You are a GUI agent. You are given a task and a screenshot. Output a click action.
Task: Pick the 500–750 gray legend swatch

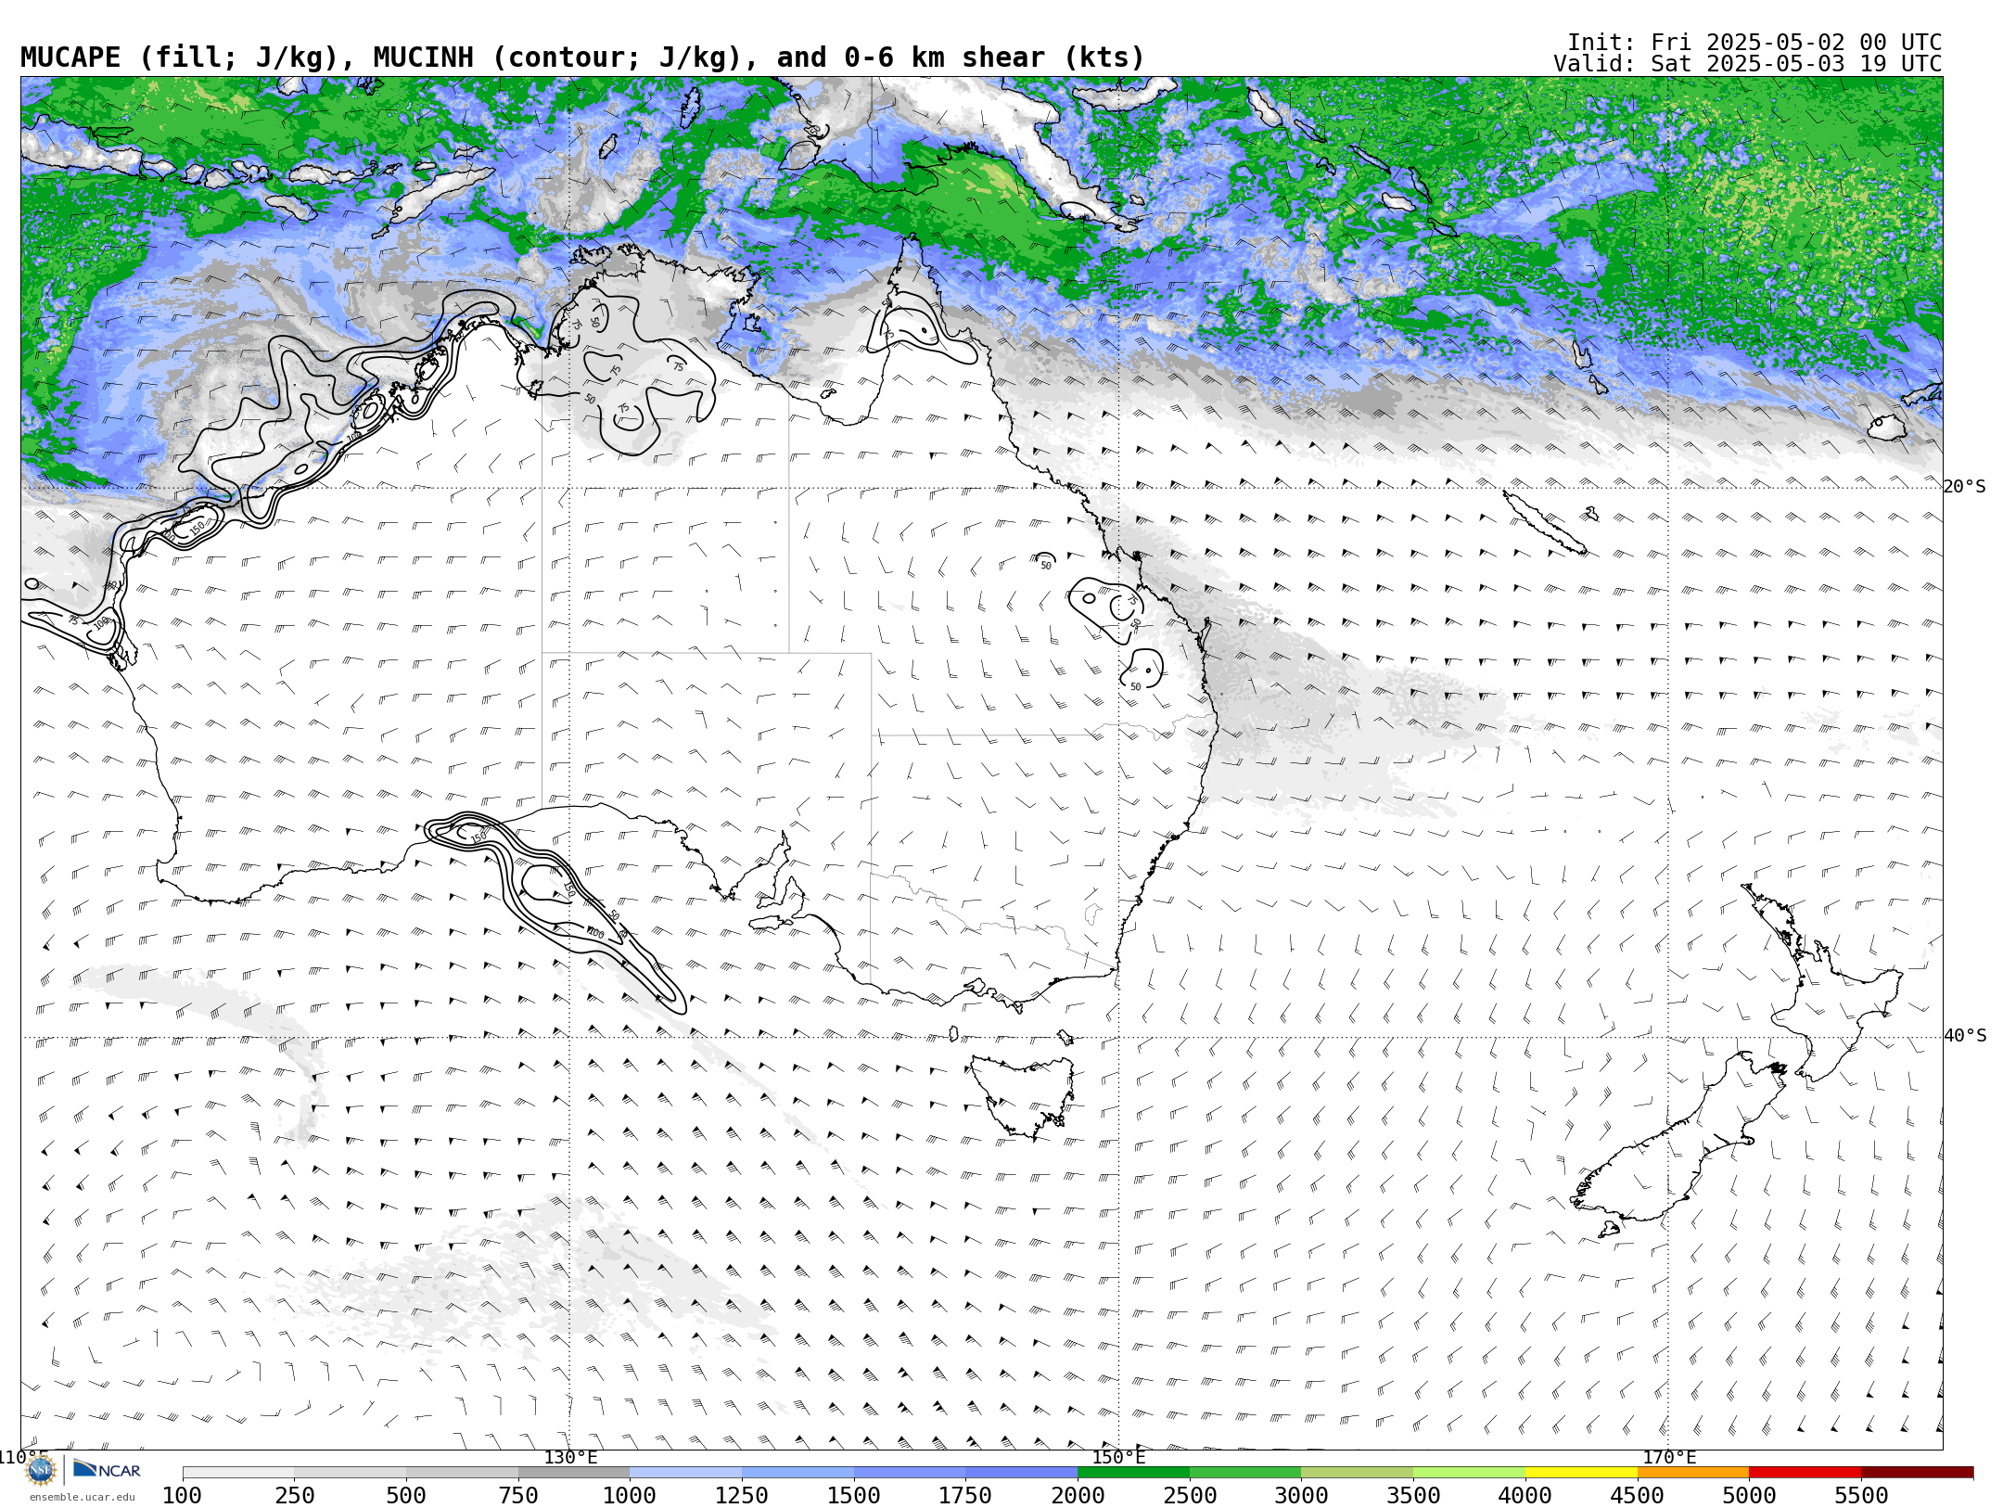coord(462,1473)
